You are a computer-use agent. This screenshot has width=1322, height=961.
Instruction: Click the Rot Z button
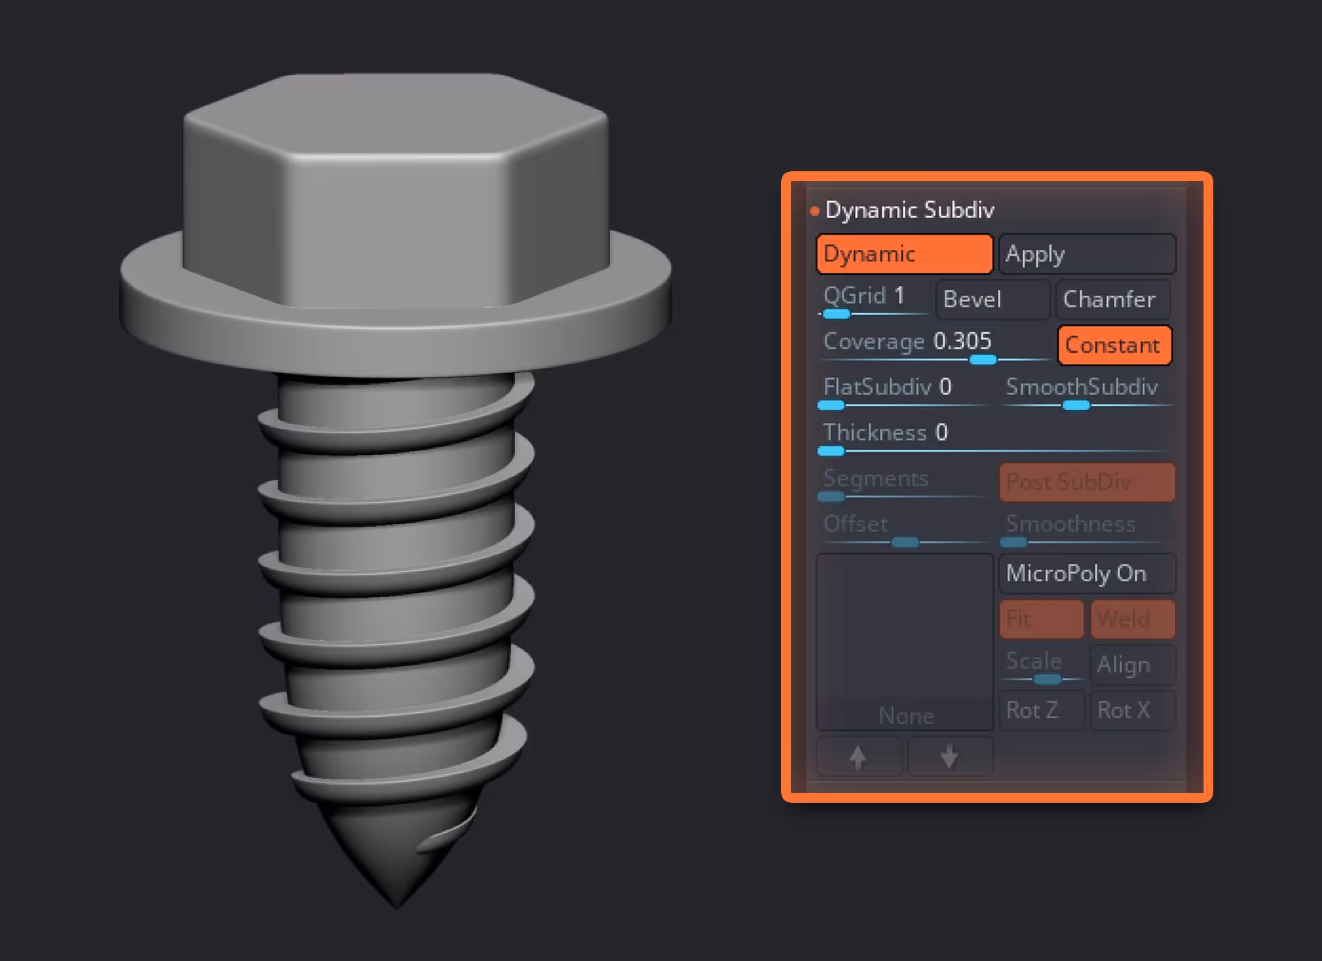click(x=1041, y=710)
